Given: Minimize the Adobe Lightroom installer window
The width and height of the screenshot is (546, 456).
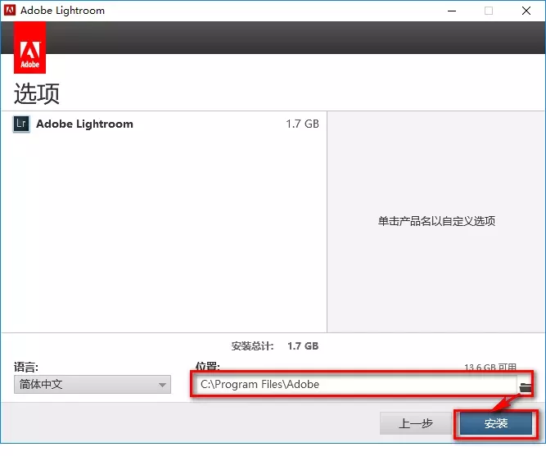Looking at the screenshot, I should pyautogui.click(x=451, y=11).
